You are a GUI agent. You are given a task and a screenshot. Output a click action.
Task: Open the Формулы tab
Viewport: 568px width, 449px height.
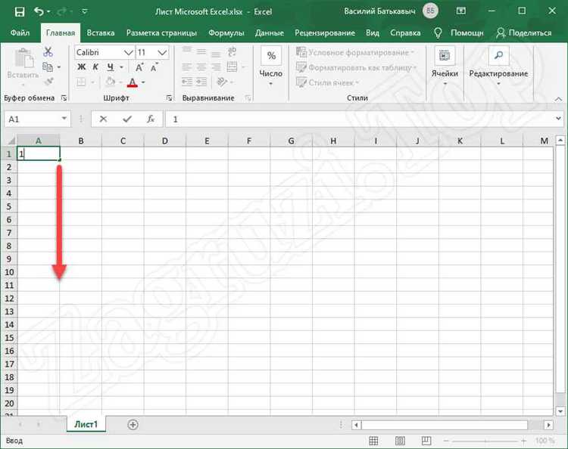[226, 33]
